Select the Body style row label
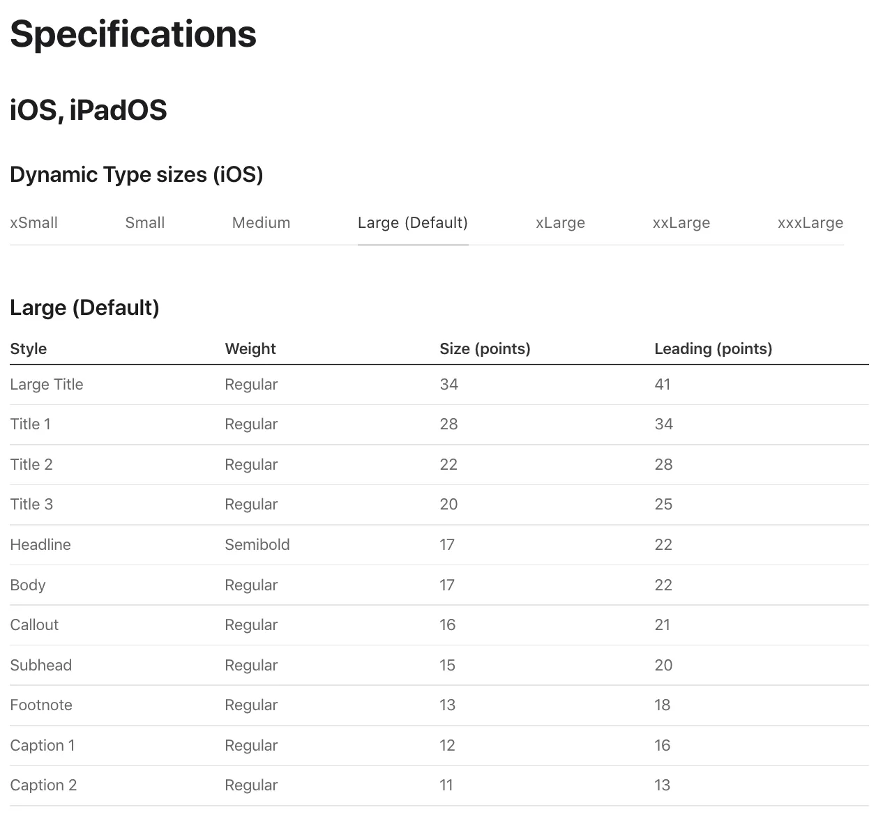This screenshot has height=828, width=883. click(x=28, y=585)
